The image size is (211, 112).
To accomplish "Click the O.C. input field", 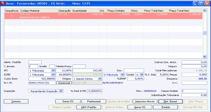I will pyautogui.click(x=194, y=83).
